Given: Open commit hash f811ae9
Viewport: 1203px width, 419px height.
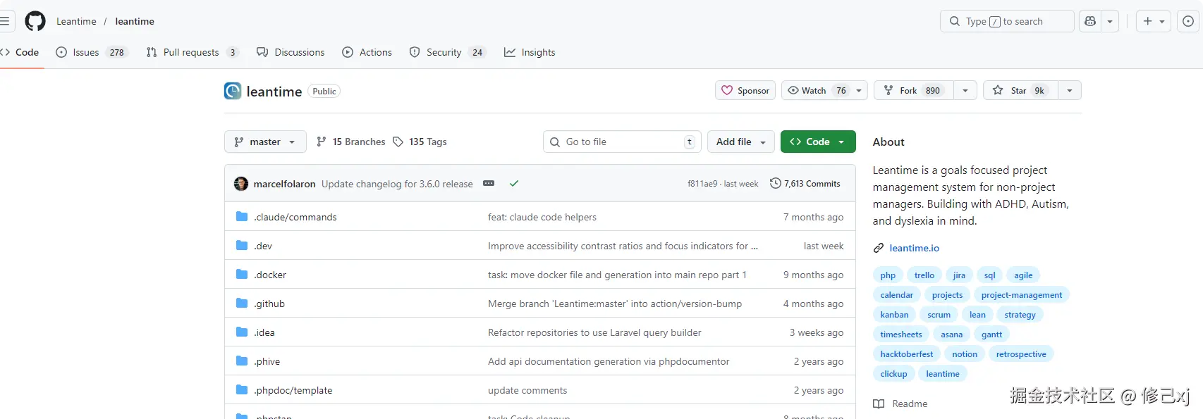Looking at the screenshot, I should coord(702,184).
